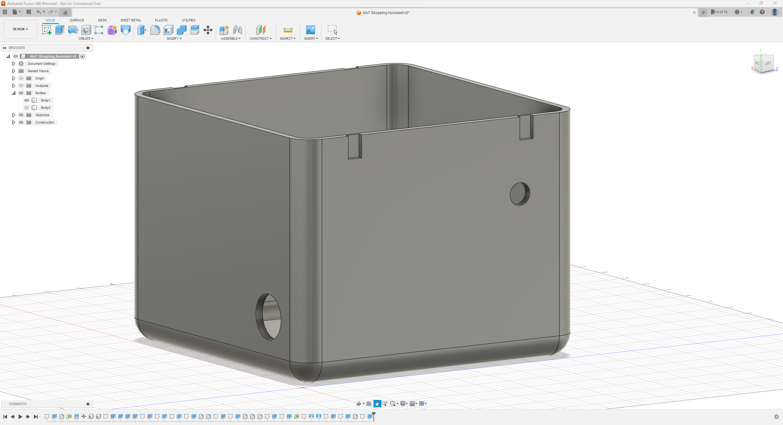Collapse the Bodies folder
783x425 pixels.
13,93
